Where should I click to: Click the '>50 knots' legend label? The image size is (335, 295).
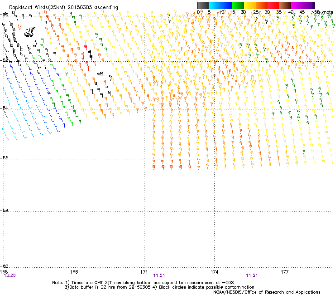tap(322, 12)
